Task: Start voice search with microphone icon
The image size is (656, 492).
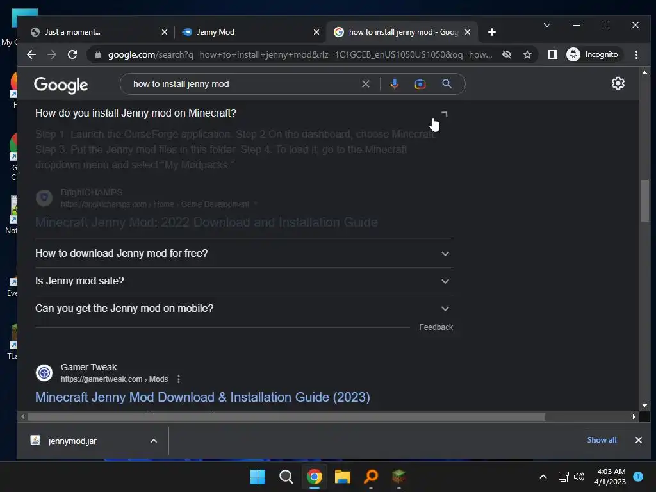Action: point(394,84)
